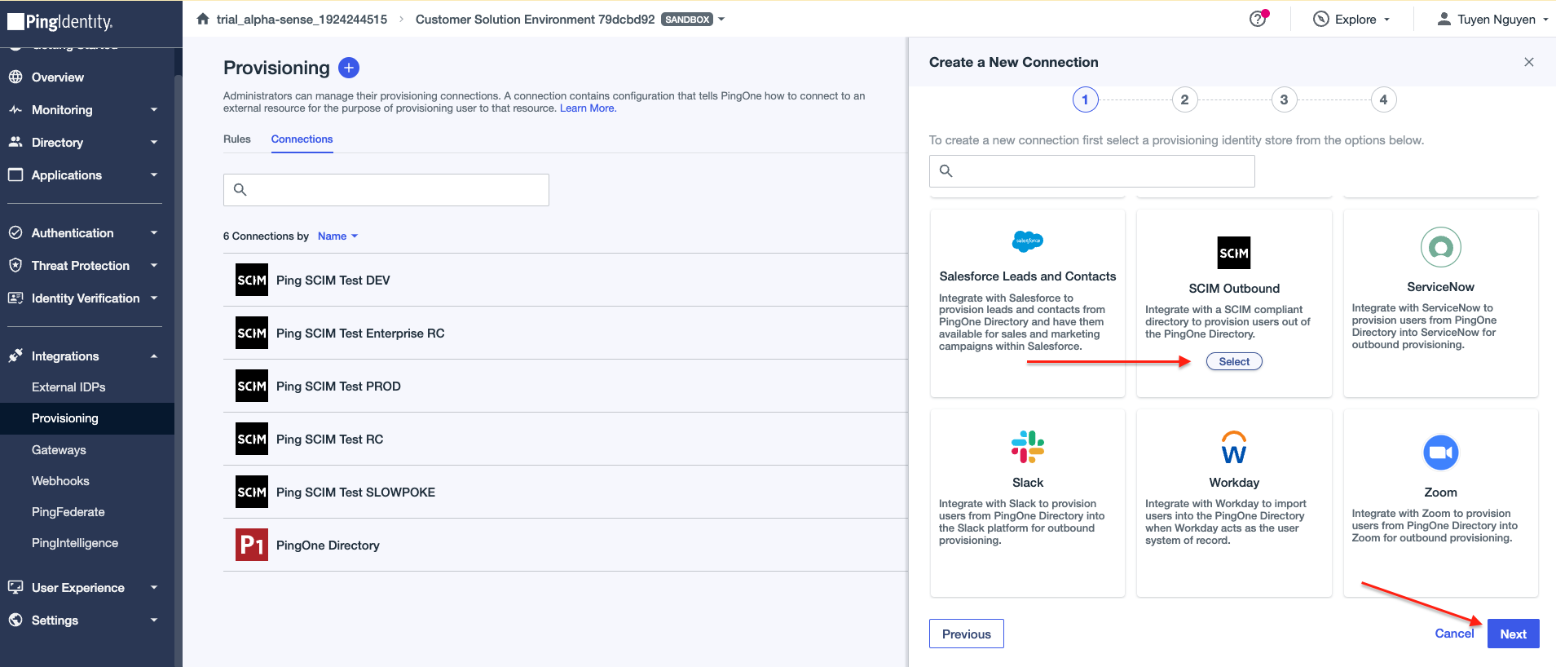Expand the Authentication menu arrow
1556x667 pixels.
[154, 232]
